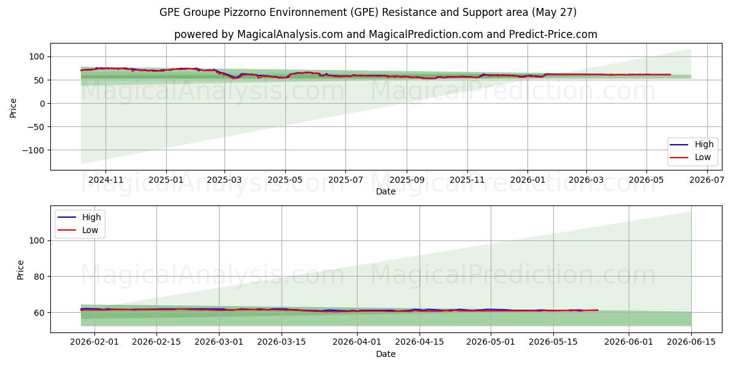The width and height of the screenshot is (736, 368).
Task: Click the top chart 'Date' axis label
Action: [x=386, y=191]
